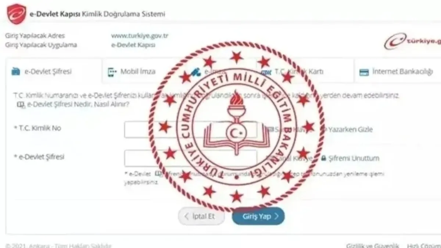Click the Giriş Yap button

258,216
